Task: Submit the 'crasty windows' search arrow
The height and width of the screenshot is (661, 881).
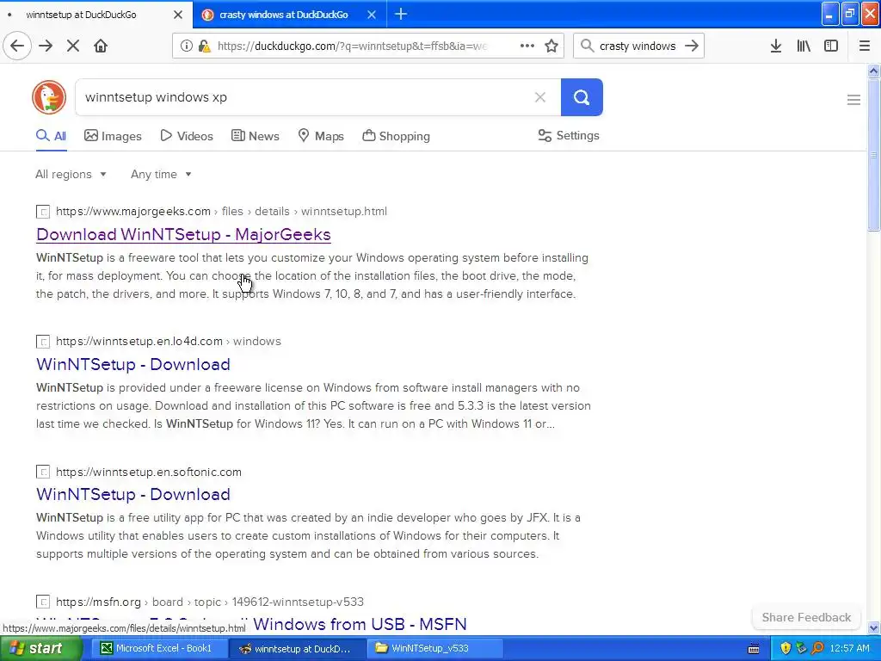Action: pyautogui.click(x=692, y=46)
